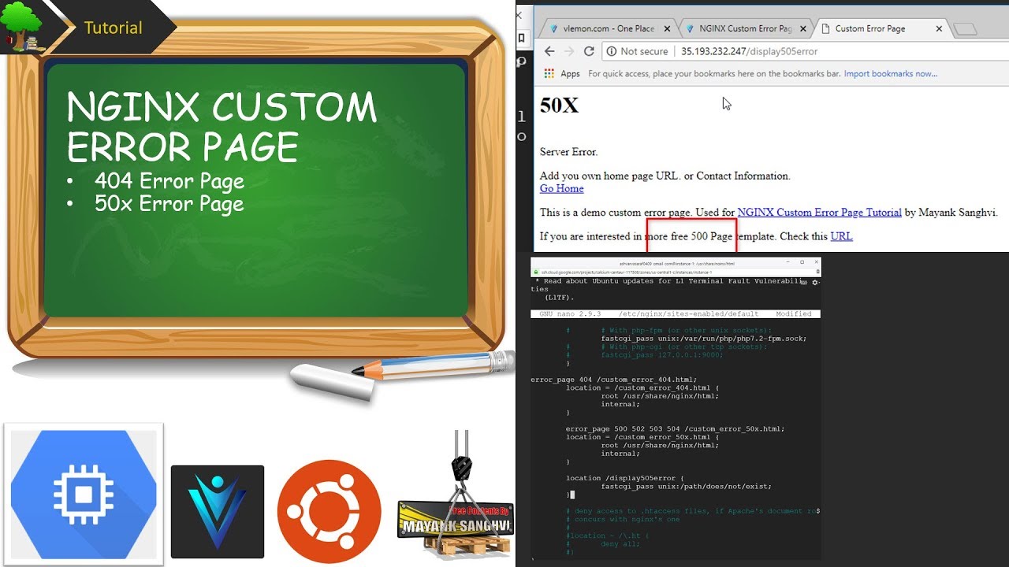Screen dimensions: 1009x567
Task: Switch to the vlemon.com tab
Action: 608,28
